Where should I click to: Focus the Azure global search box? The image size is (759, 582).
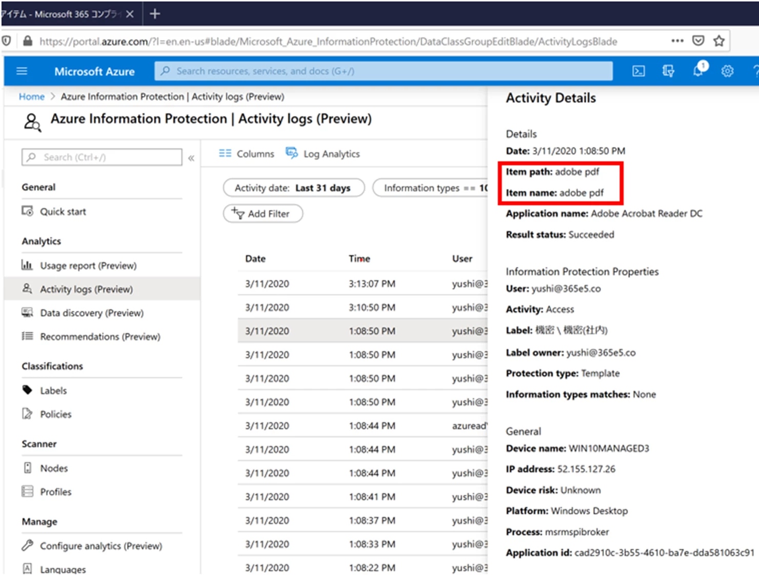tap(384, 71)
